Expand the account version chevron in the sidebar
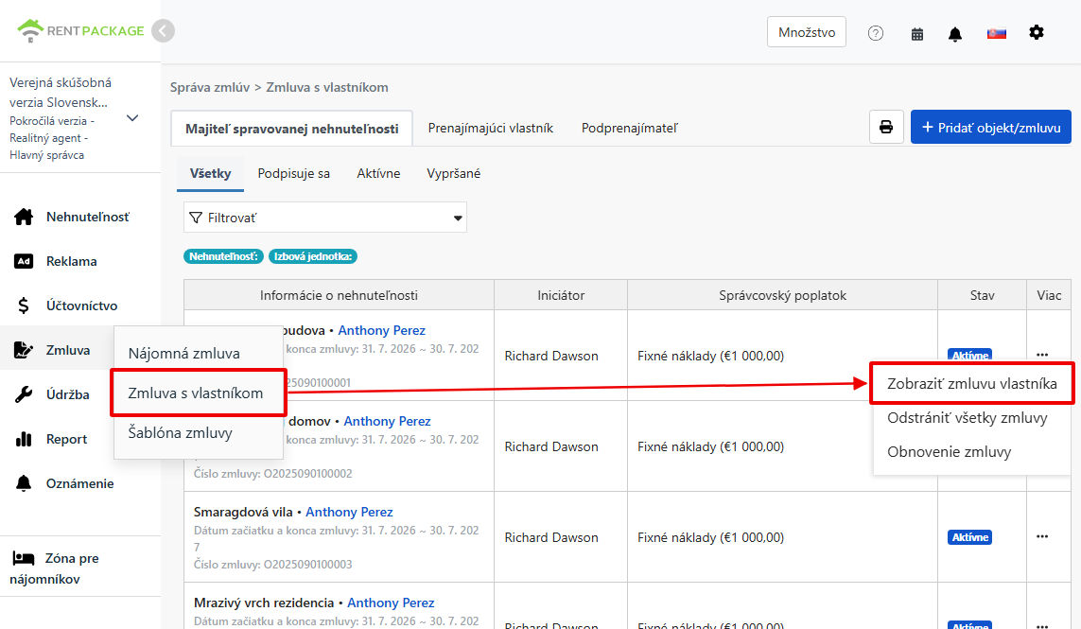1081x629 pixels. pos(133,118)
